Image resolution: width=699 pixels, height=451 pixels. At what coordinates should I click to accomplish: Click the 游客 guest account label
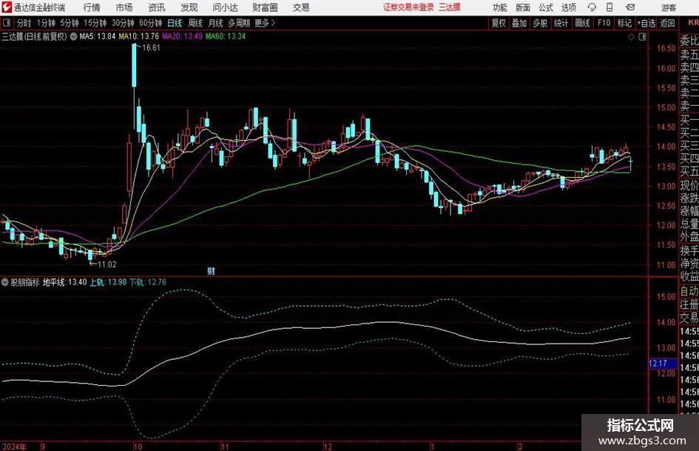point(669,7)
